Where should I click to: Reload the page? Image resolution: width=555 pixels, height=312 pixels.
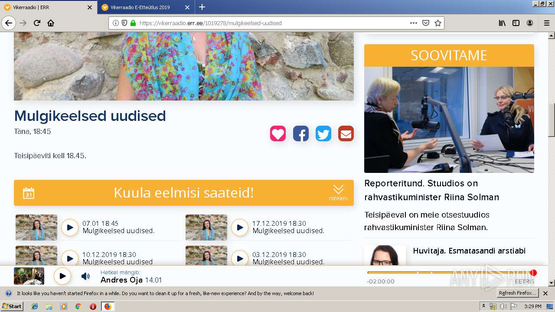(x=37, y=23)
